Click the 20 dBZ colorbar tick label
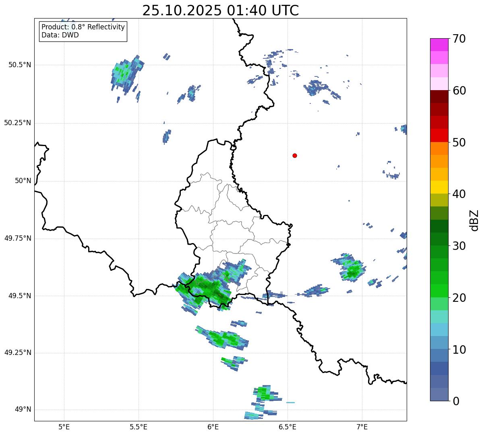This screenshot has height=435, width=484. click(x=459, y=298)
